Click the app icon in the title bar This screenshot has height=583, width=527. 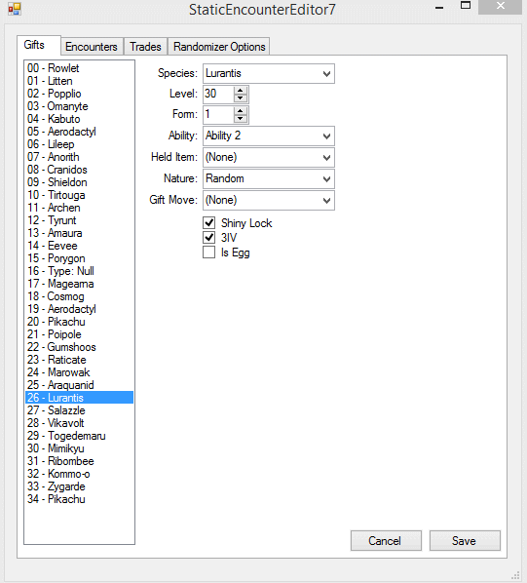click(15, 9)
